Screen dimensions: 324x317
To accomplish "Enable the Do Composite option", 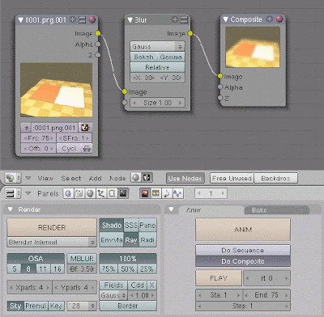I will (x=243, y=261).
